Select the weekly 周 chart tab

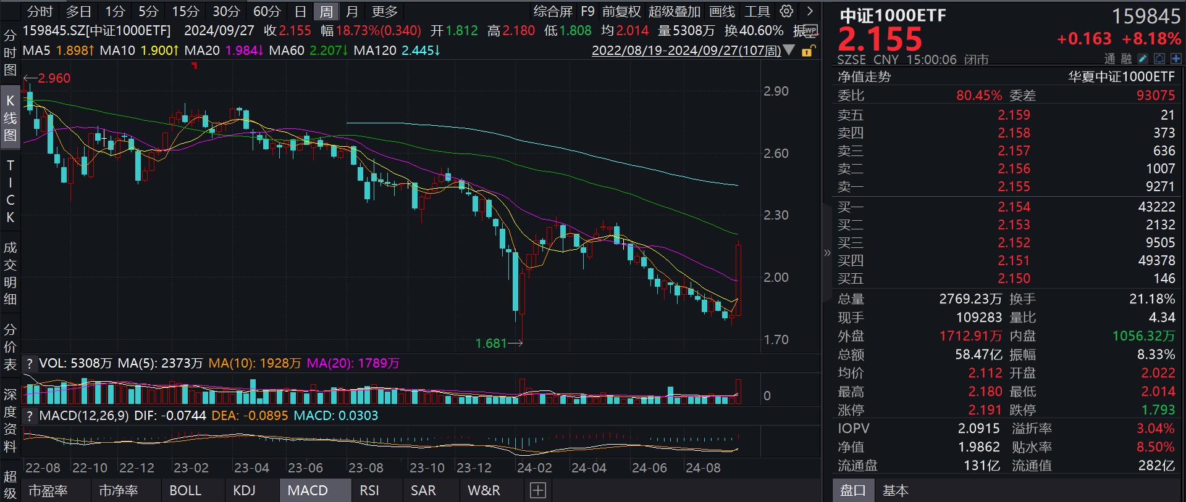pyautogui.click(x=326, y=11)
